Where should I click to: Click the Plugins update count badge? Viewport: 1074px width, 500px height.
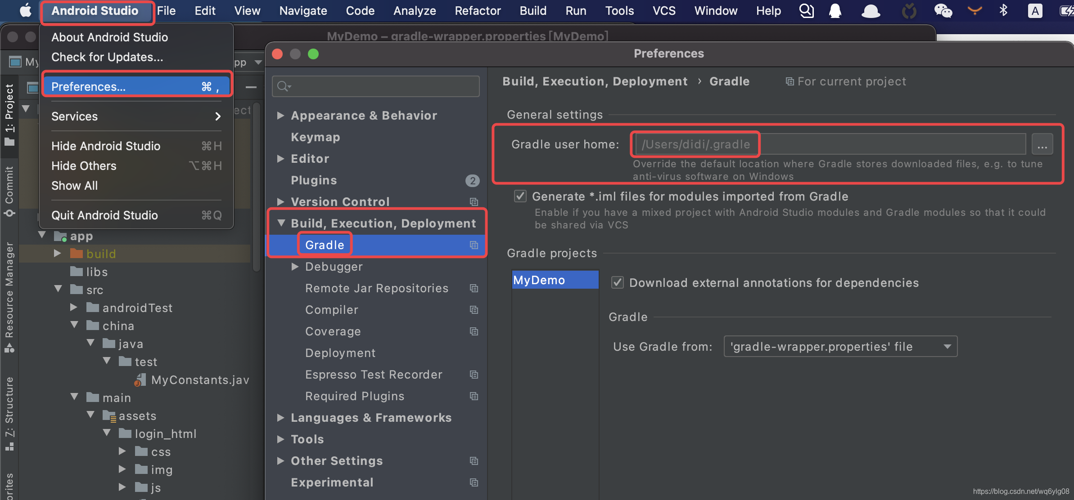pos(472,180)
